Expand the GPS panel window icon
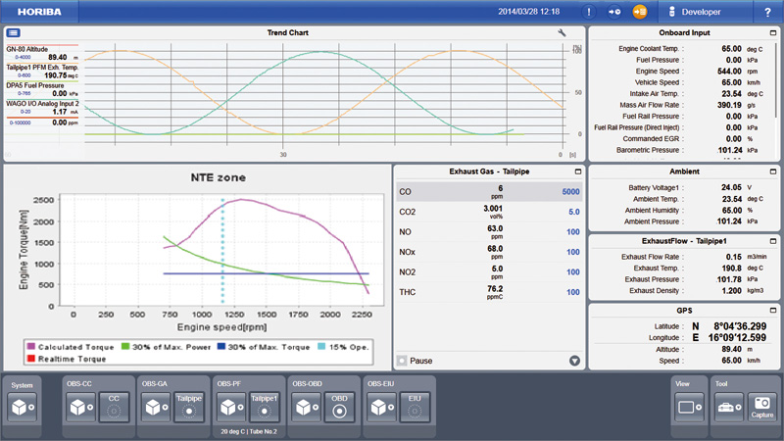This screenshot has width=784, height=441. coord(772,309)
